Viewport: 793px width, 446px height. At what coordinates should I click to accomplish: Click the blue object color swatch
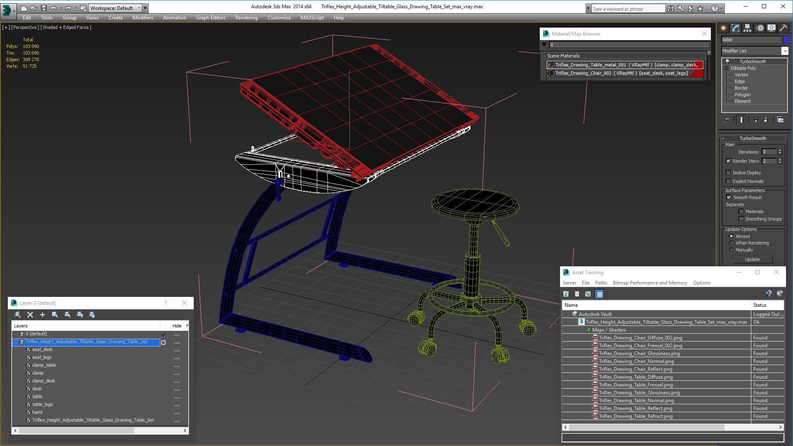coord(786,40)
